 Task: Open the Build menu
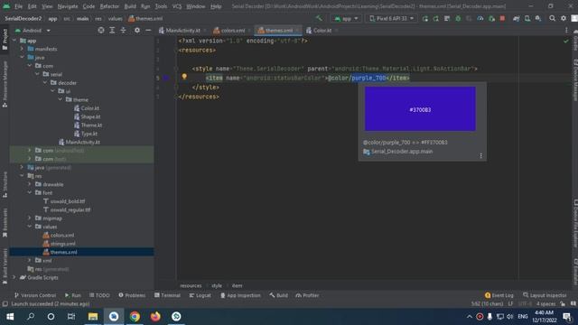click(130, 6)
